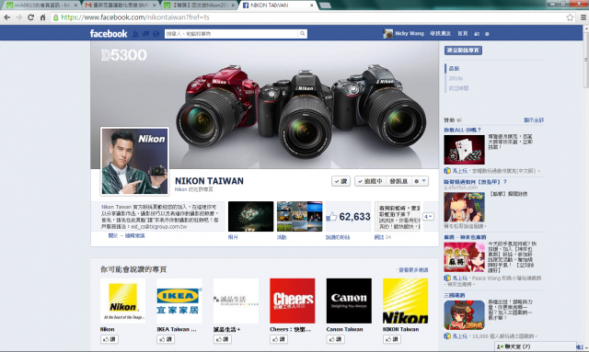The width and height of the screenshot is (589, 352).
Task: Toggle the 追蹤中 following button
Action: coord(370,181)
